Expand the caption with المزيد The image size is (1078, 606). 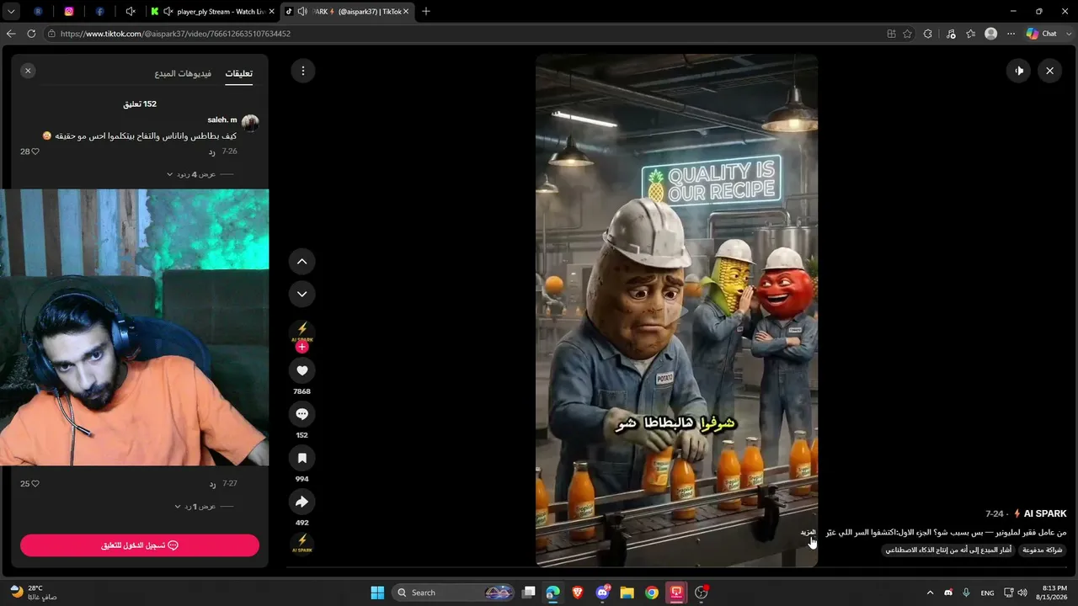(x=808, y=532)
